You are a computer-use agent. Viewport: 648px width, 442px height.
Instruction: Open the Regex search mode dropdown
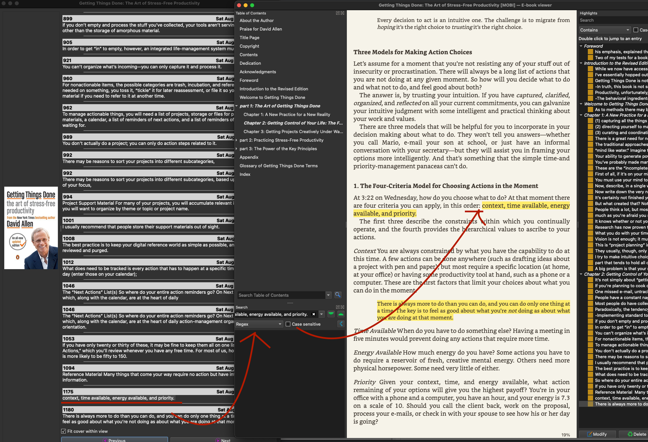pyautogui.click(x=259, y=324)
